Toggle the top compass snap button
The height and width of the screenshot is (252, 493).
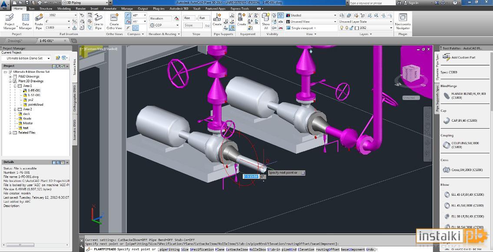pos(128,15)
